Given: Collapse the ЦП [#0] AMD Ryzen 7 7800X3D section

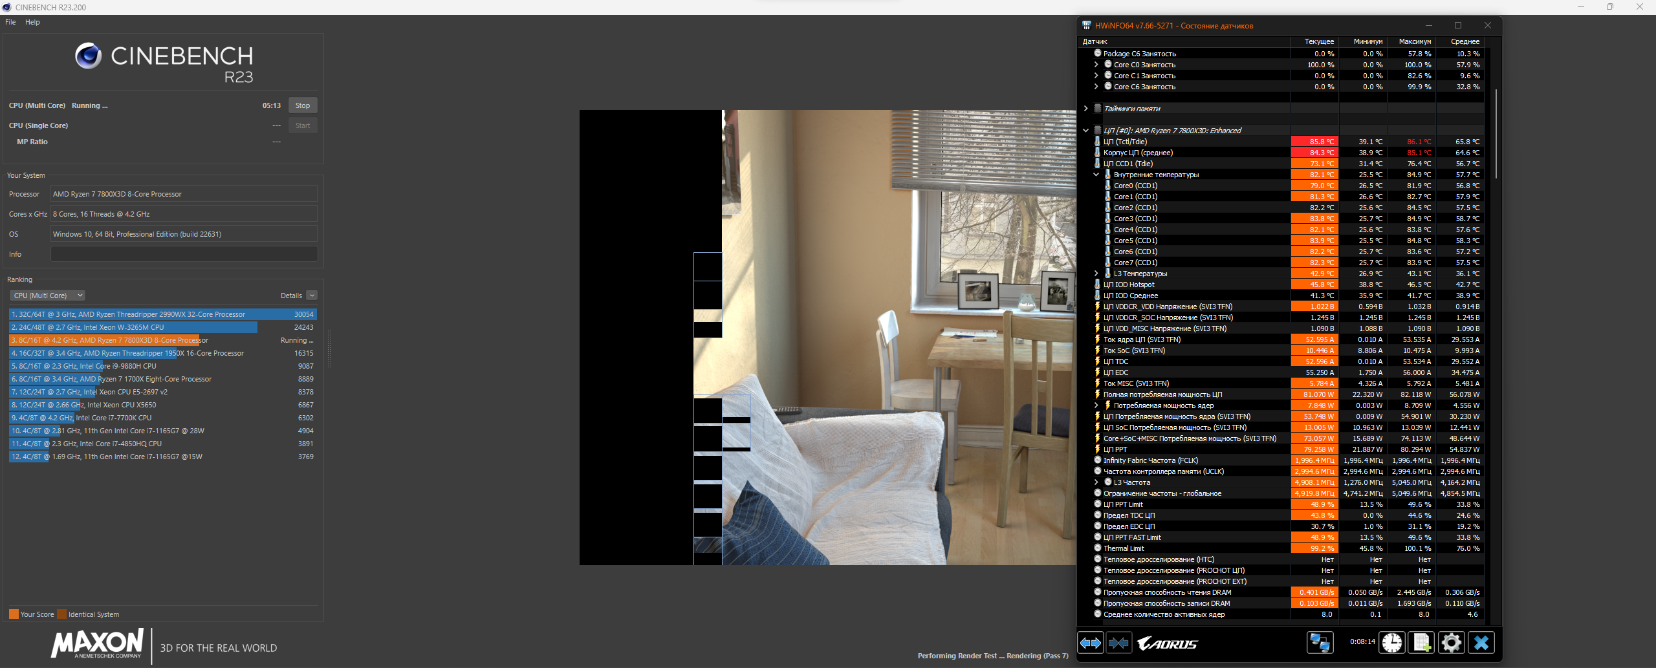Looking at the screenshot, I should pos(1085,130).
